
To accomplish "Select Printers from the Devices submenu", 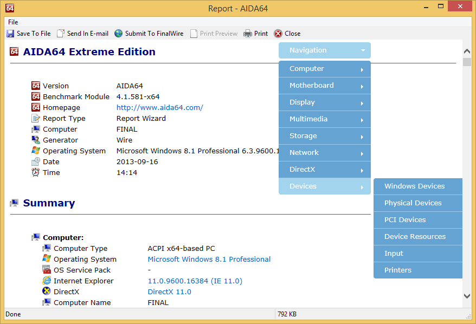I will coord(398,270).
